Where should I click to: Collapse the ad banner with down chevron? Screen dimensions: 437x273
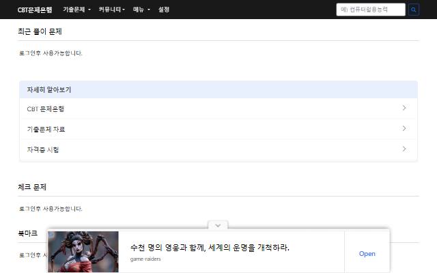(x=218, y=225)
